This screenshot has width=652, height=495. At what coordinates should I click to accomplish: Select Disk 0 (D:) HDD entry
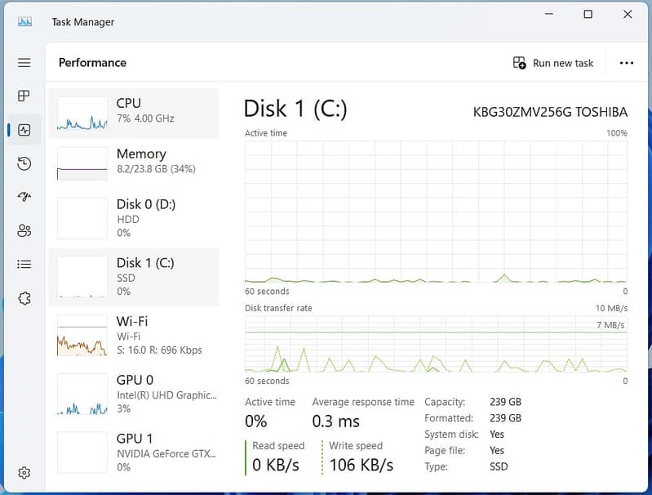[x=134, y=217]
